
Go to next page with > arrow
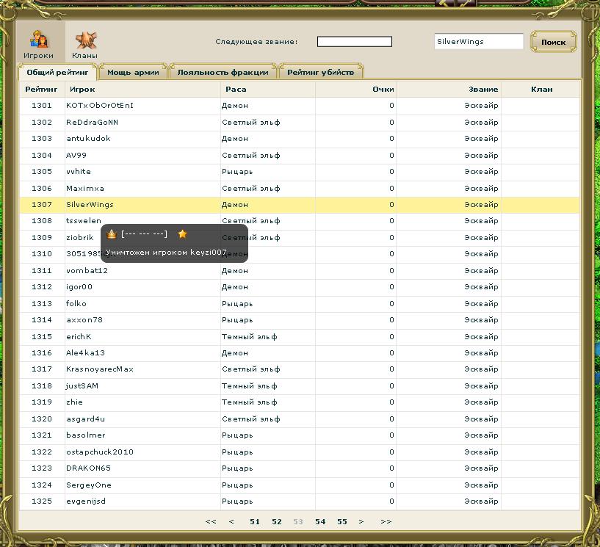point(361,521)
